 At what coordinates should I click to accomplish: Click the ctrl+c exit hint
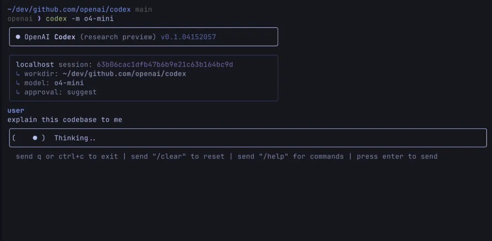71,156
